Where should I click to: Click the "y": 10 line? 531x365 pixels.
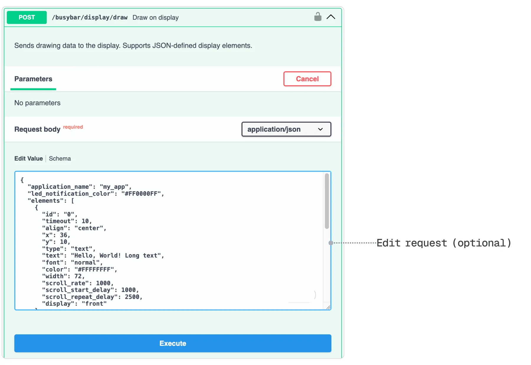[x=56, y=242]
